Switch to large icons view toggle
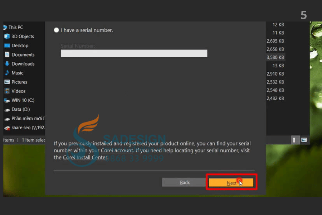The image size is (322, 215). coord(304,140)
